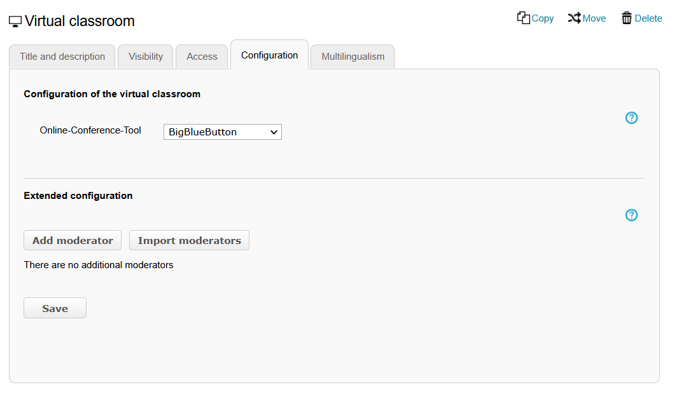Click the question mark near Online-Conference-Tool

(x=631, y=118)
